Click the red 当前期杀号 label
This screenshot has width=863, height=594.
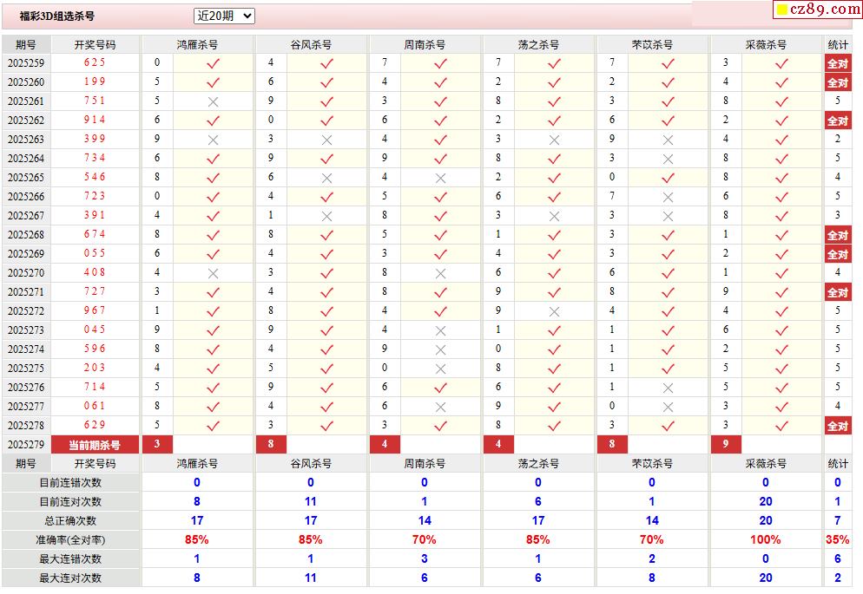click(95, 445)
